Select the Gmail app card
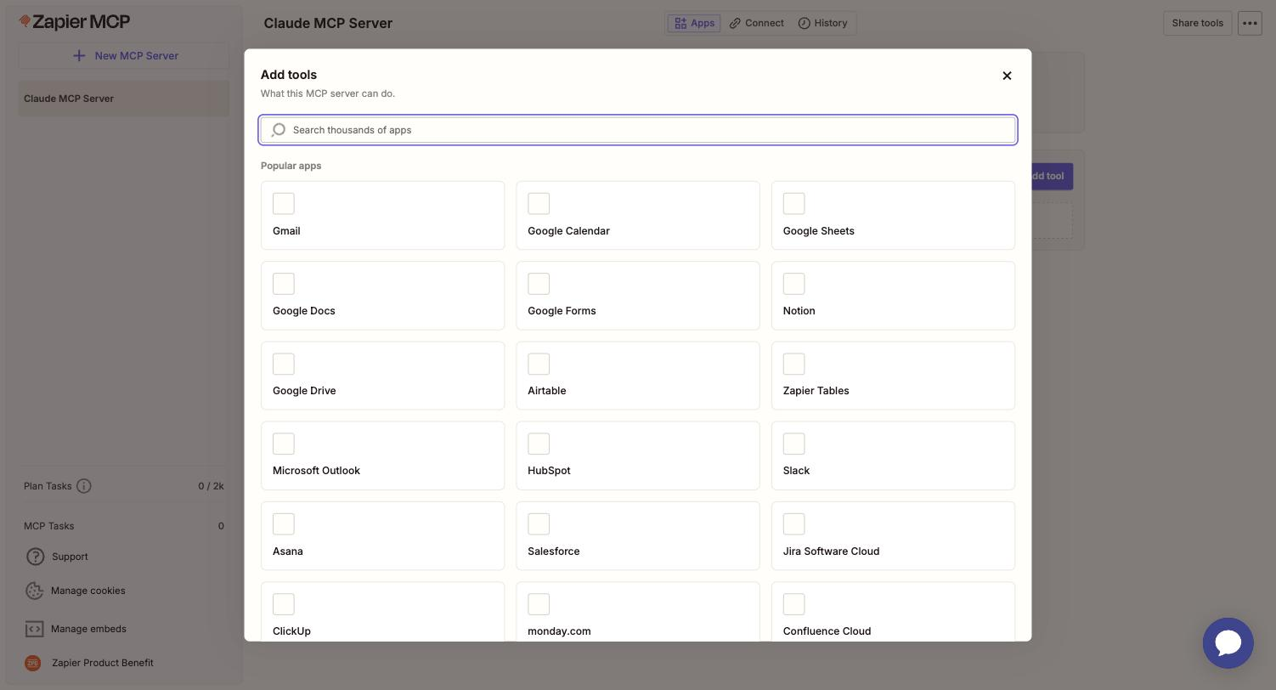1276x690 pixels. (x=382, y=215)
